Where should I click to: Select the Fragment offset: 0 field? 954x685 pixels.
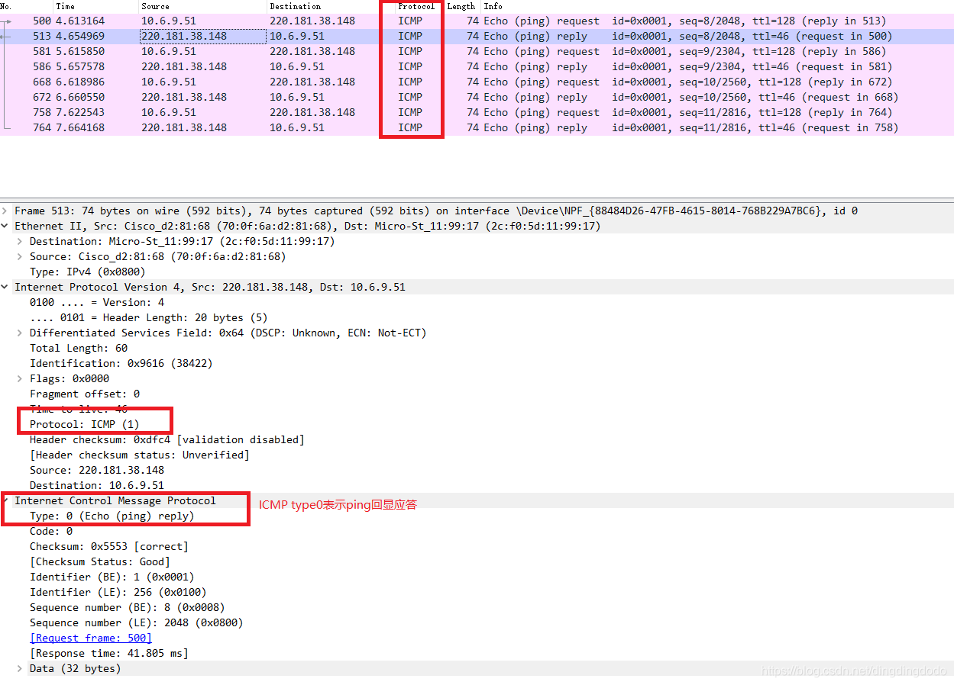(85, 394)
